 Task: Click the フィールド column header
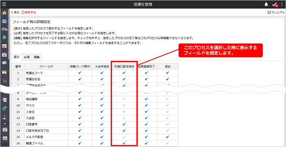coord(46,67)
